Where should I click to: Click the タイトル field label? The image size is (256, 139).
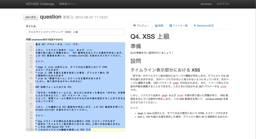click(31, 26)
